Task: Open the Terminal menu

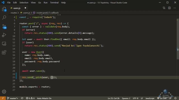Action: (54, 2)
